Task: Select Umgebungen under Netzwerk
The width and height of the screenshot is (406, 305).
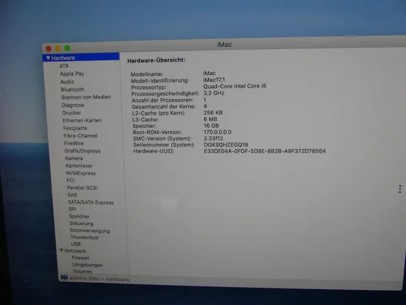Action: pyautogui.click(x=87, y=265)
